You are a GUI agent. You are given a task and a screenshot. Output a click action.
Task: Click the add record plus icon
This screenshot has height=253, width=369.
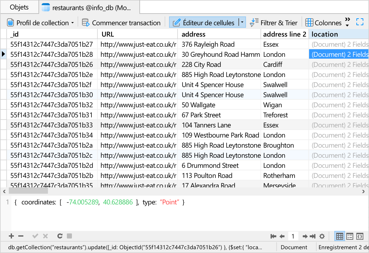[x=11, y=236]
